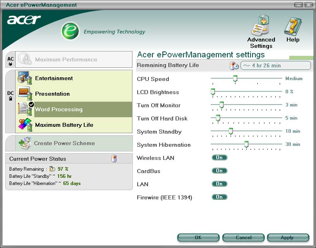The image size is (316, 248).
Task: Click the Word Processing document icon
Action: [x=25, y=109]
